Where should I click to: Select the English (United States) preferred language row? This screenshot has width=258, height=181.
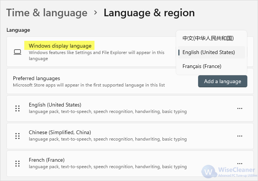[130, 108]
